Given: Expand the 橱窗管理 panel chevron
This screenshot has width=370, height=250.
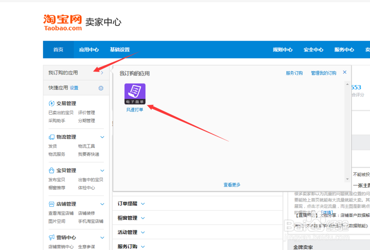Looking at the screenshot, I should tap(143, 218).
